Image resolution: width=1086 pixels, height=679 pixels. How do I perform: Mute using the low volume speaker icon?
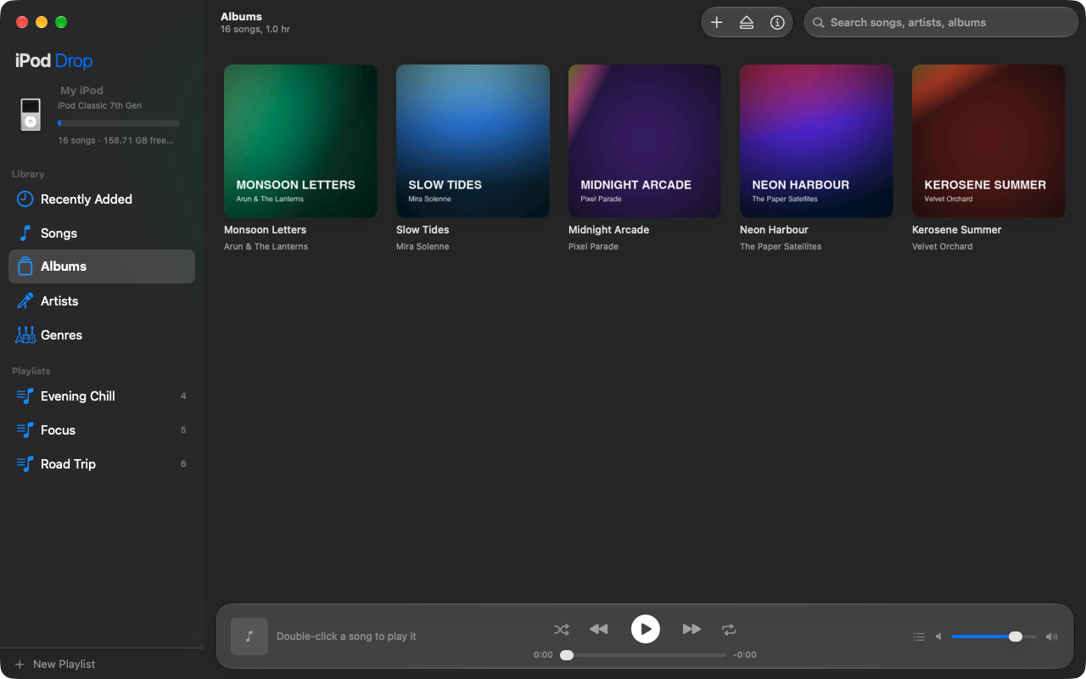pyautogui.click(x=938, y=637)
